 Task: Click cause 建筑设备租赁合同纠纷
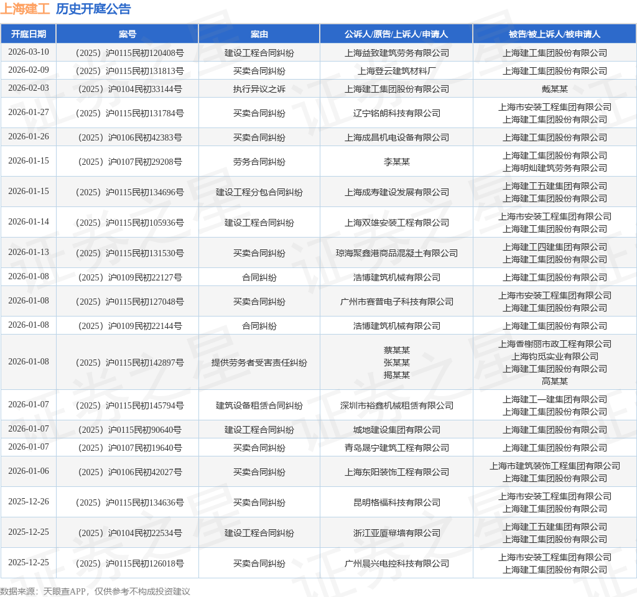tap(259, 405)
